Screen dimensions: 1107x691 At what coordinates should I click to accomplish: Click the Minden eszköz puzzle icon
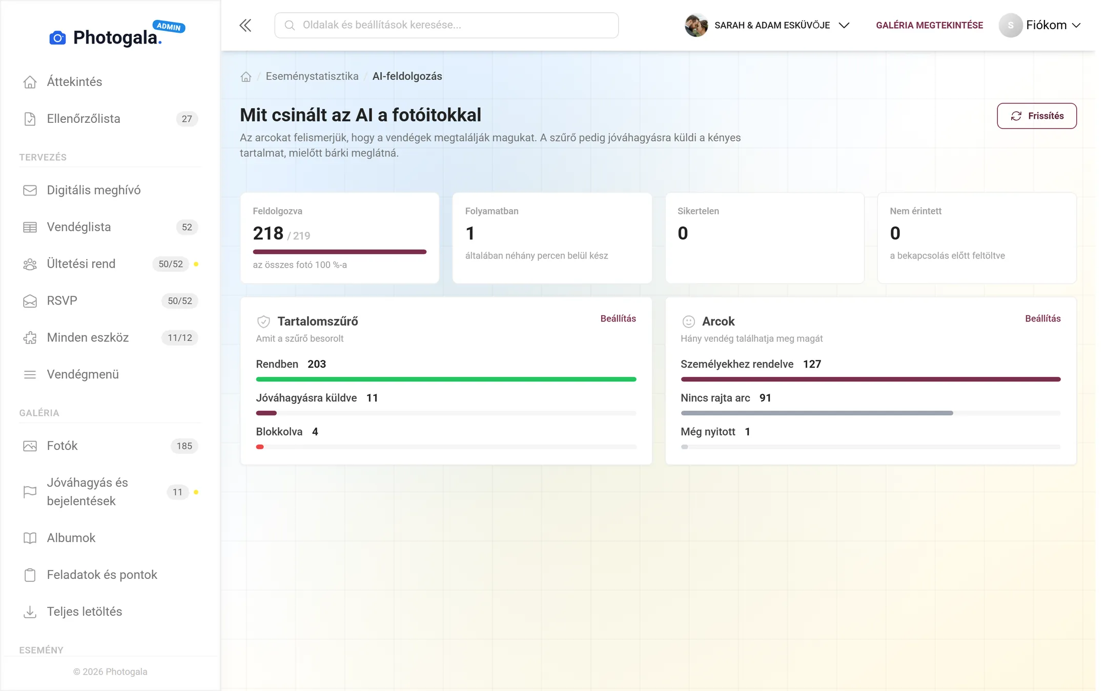30,338
